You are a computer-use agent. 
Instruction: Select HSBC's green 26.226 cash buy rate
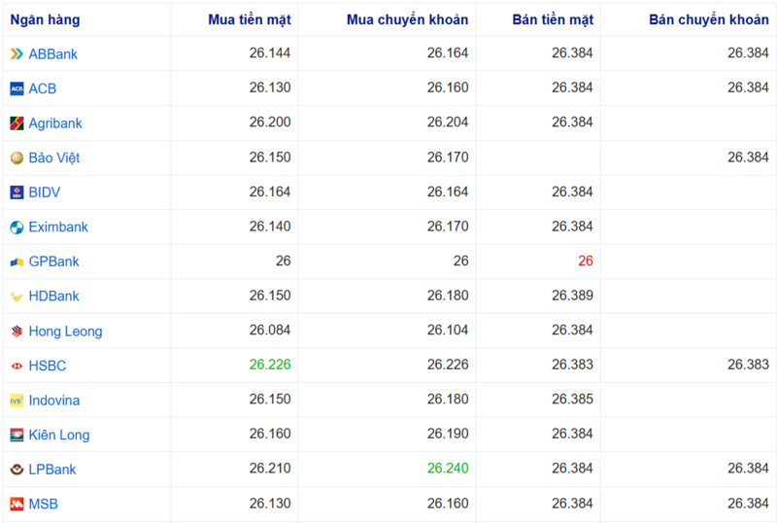click(269, 365)
